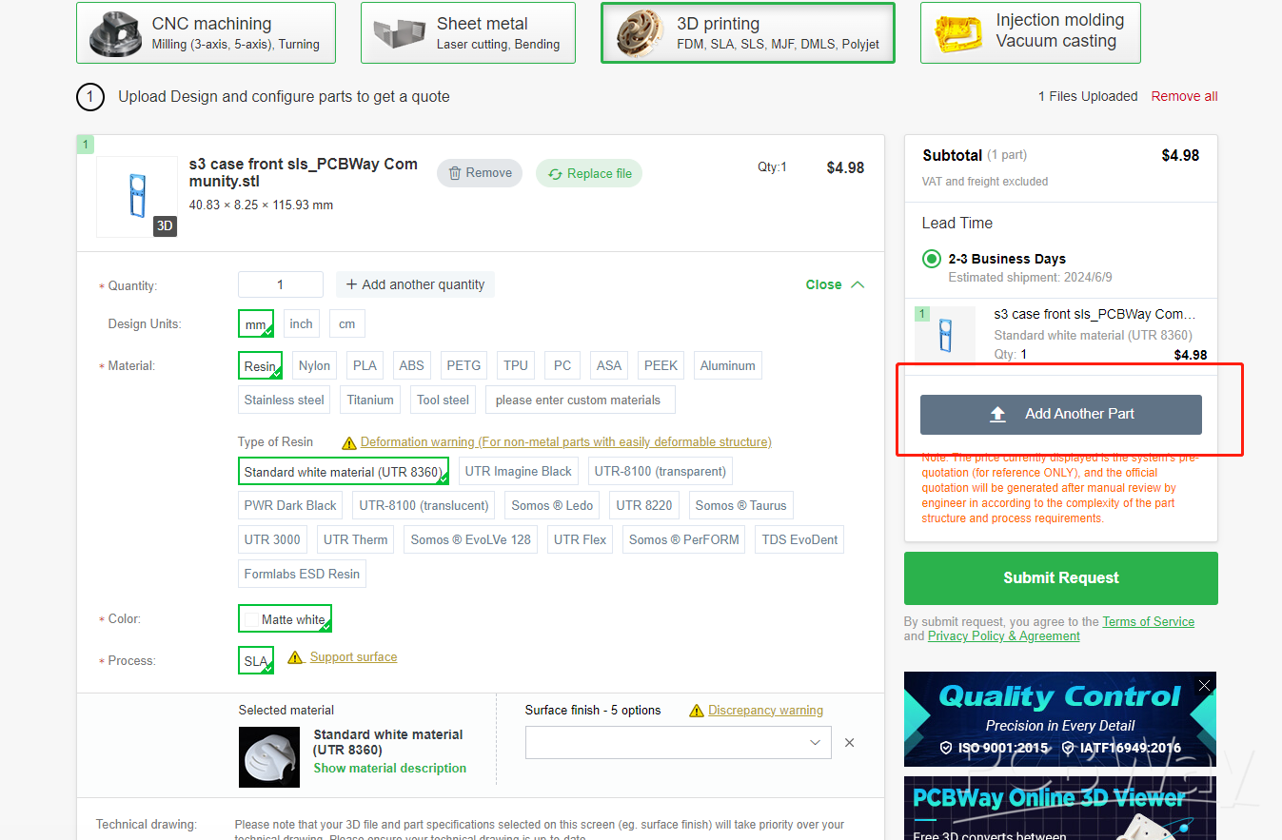Click the custom materials input field
1282x840 pixels.
[x=581, y=400]
